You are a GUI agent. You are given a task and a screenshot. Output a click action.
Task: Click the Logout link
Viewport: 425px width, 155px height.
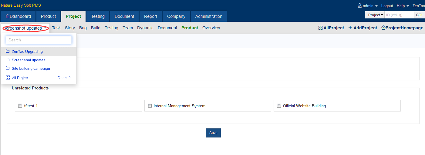(387, 6)
